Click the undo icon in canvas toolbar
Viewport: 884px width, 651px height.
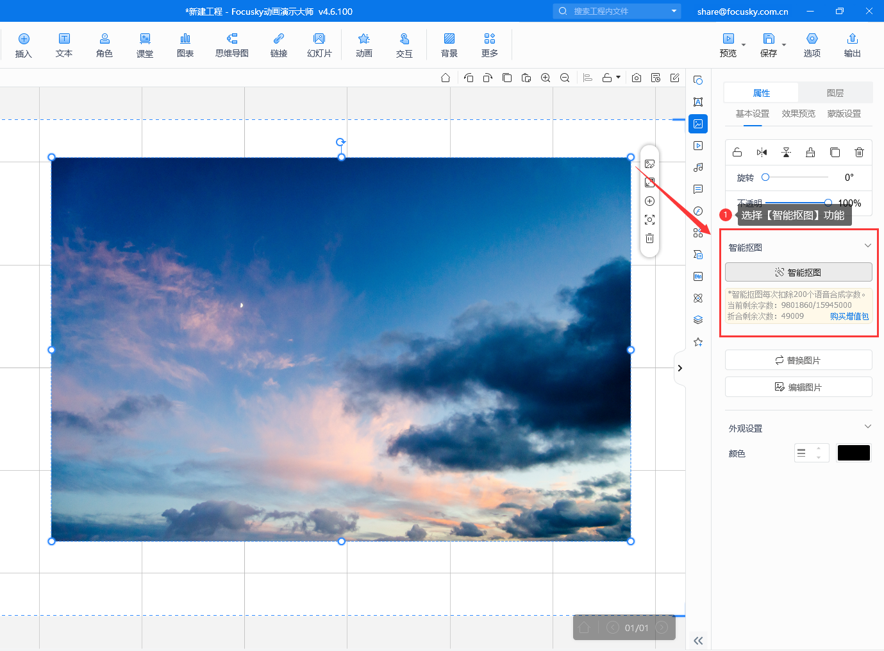(x=469, y=78)
